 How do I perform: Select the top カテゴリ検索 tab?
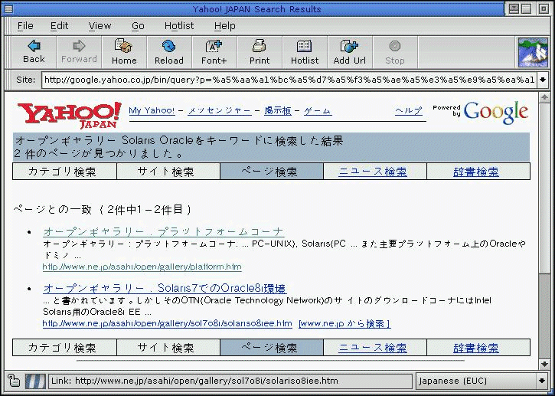pyautogui.click(x=64, y=172)
